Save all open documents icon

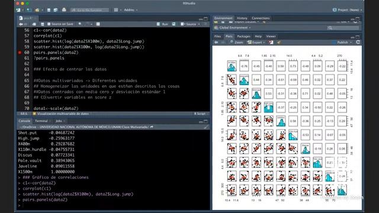pyautogui.click(x=55, y=10)
